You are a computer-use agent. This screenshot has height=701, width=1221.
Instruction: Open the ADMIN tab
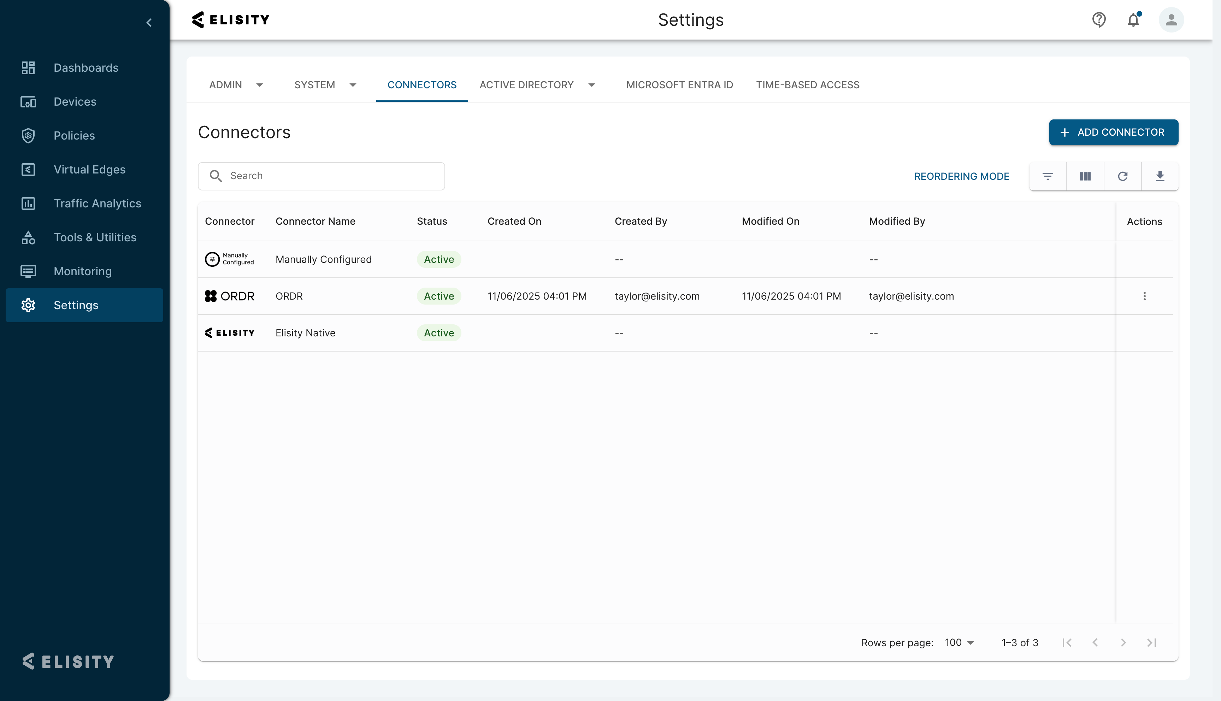click(x=226, y=85)
